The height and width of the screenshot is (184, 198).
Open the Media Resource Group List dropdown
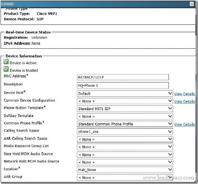pos(125,147)
